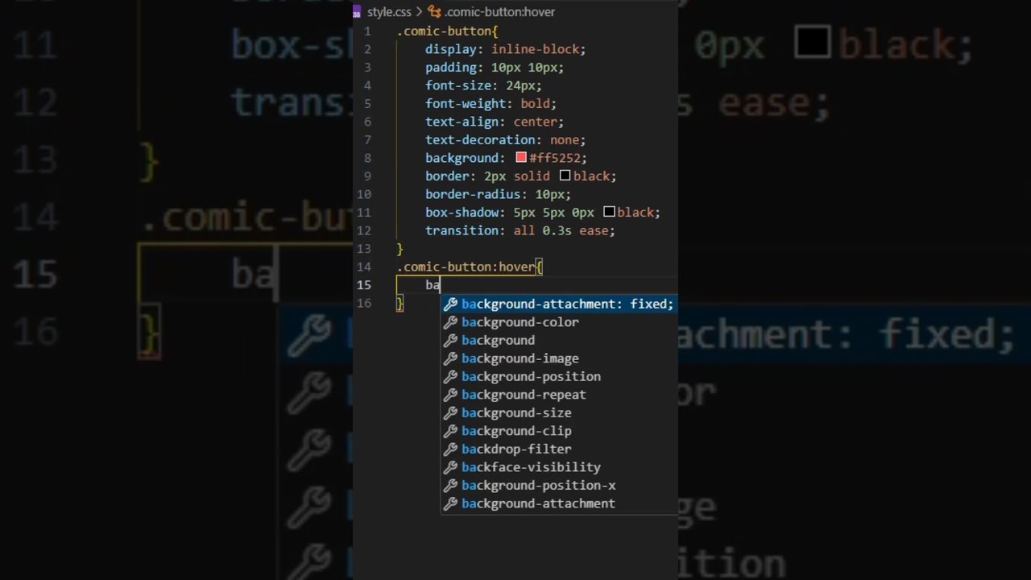Click 'font-weight: bold;' line
The image size is (1031, 580).
tap(491, 104)
